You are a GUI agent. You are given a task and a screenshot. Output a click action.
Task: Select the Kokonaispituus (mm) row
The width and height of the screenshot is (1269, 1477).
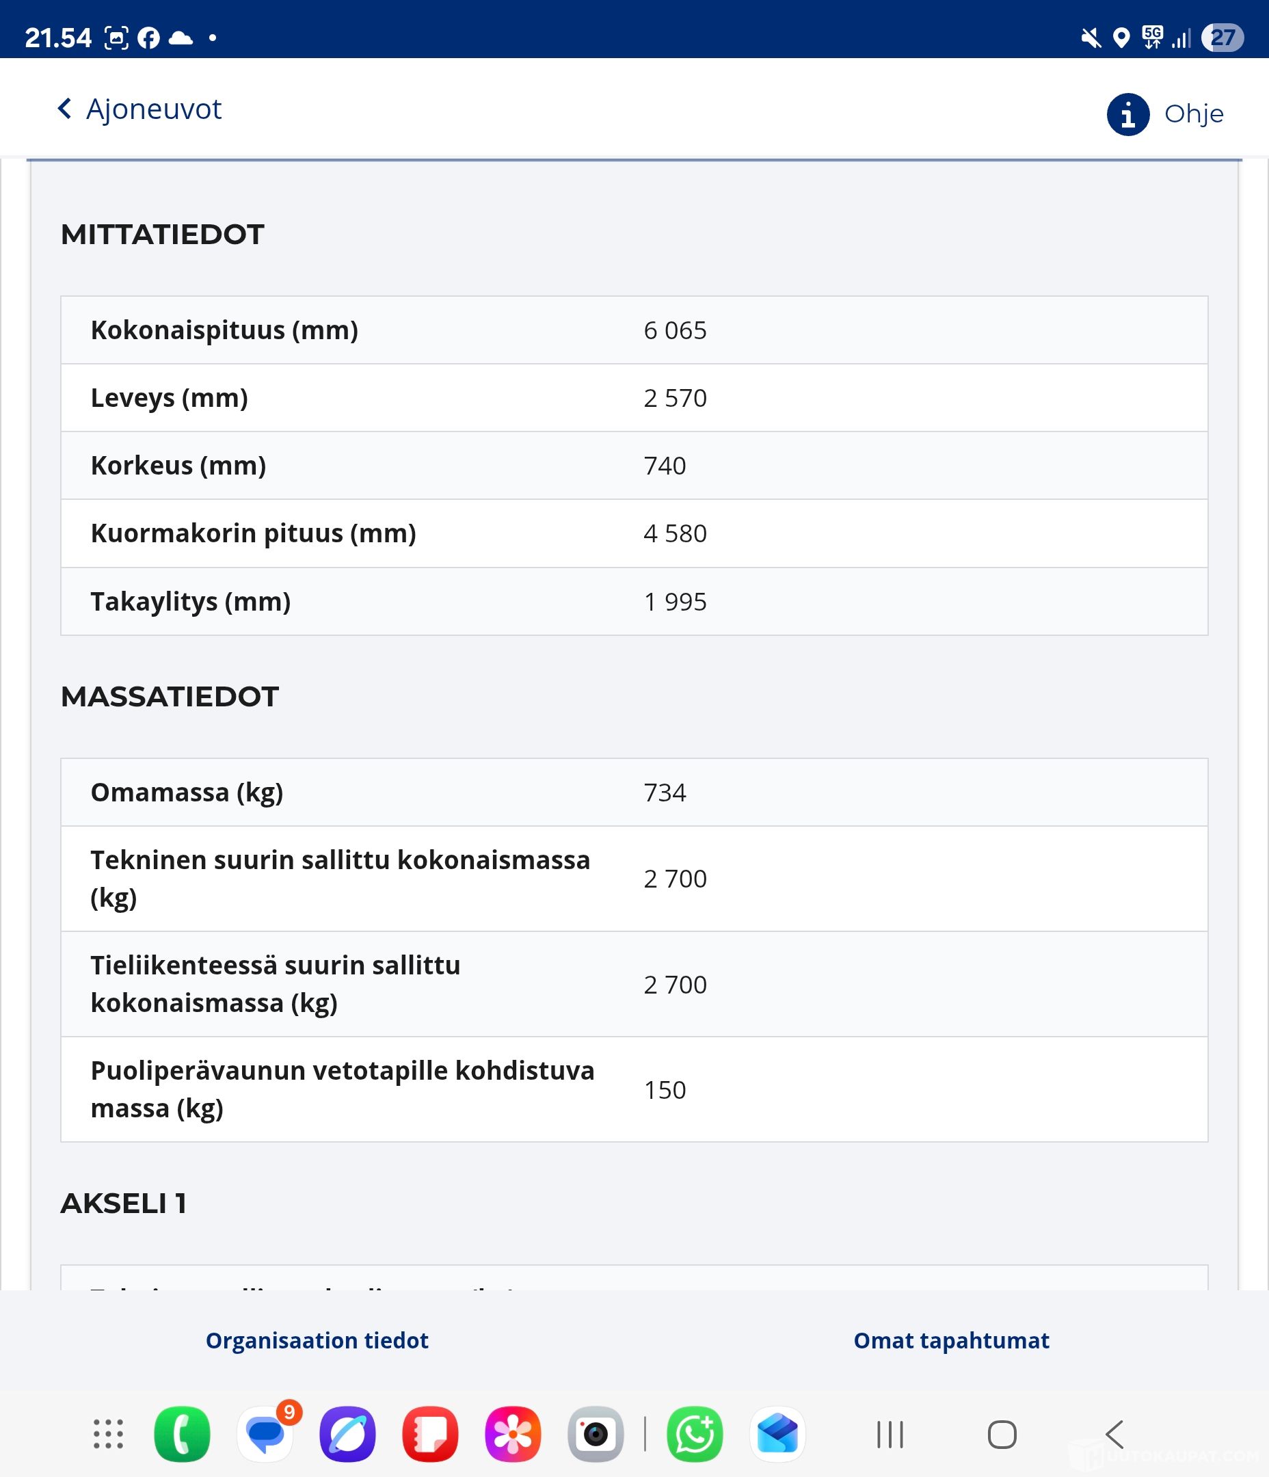pyautogui.click(x=633, y=330)
